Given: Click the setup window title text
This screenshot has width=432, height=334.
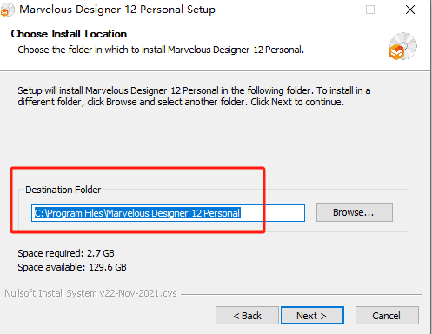Looking at the screenshot, I should [x=117, y=10].
